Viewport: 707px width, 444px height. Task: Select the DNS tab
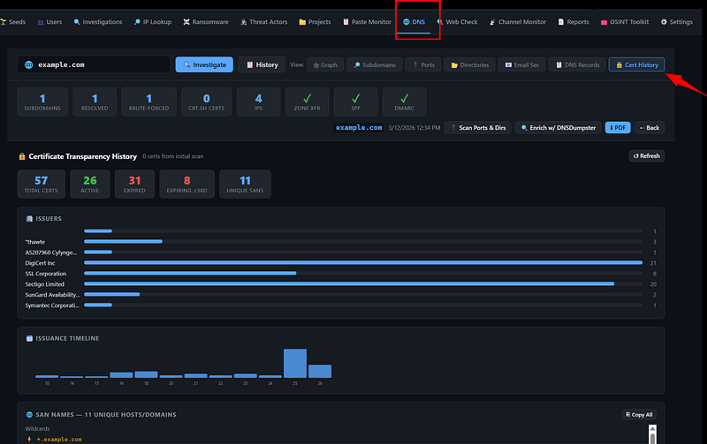pyautogui.click(x=414, y=21)
